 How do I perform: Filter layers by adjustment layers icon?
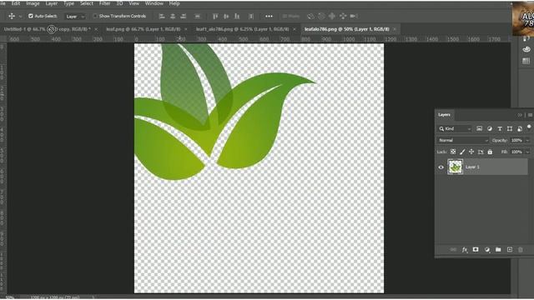point(490,128)
